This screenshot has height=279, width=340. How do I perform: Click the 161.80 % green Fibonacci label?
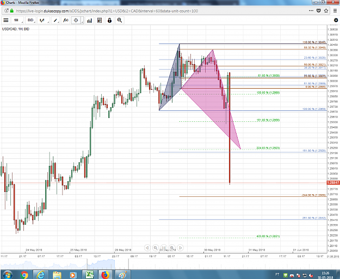(268, 120)
